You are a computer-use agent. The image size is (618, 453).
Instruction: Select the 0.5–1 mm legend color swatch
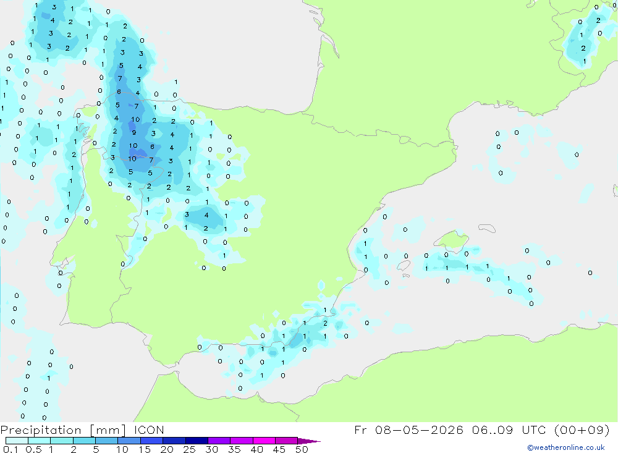[x=40, y=441]
